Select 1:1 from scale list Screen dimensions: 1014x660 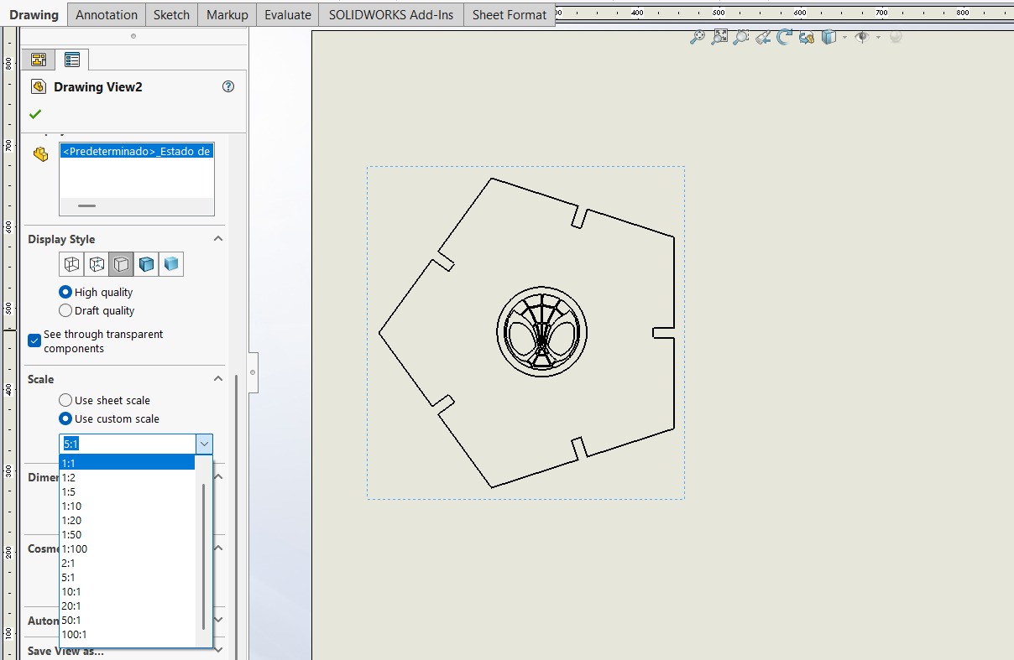[x=127, y=463]
